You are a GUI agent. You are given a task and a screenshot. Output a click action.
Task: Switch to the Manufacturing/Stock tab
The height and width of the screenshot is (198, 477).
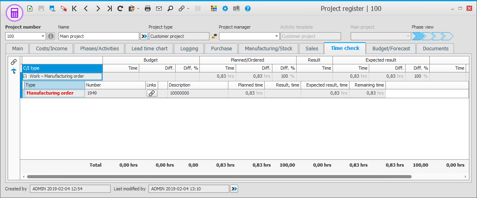(x=268, y=49)
